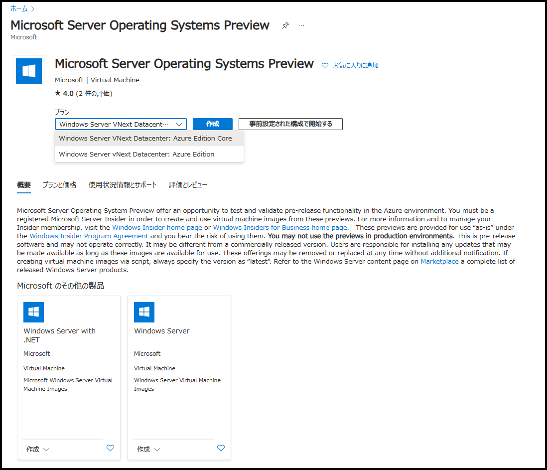Click the star rating 4.0
This screenshot has height=470, width=547.
click(64, 93)
